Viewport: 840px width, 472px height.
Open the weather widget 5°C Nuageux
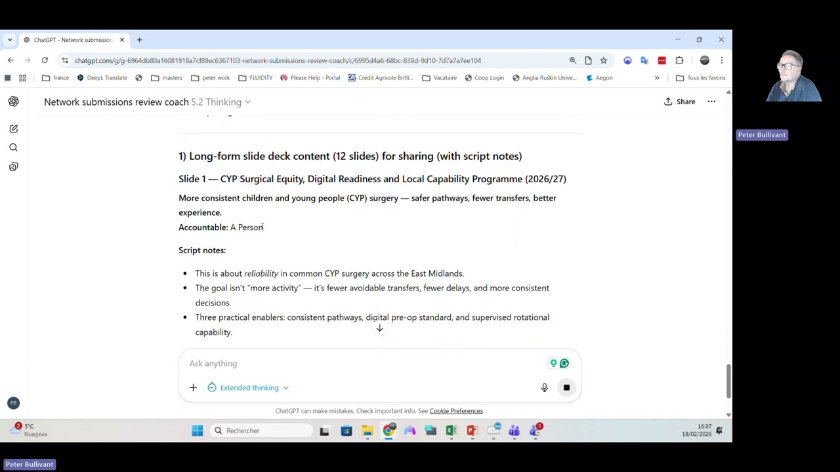(30, 430)
